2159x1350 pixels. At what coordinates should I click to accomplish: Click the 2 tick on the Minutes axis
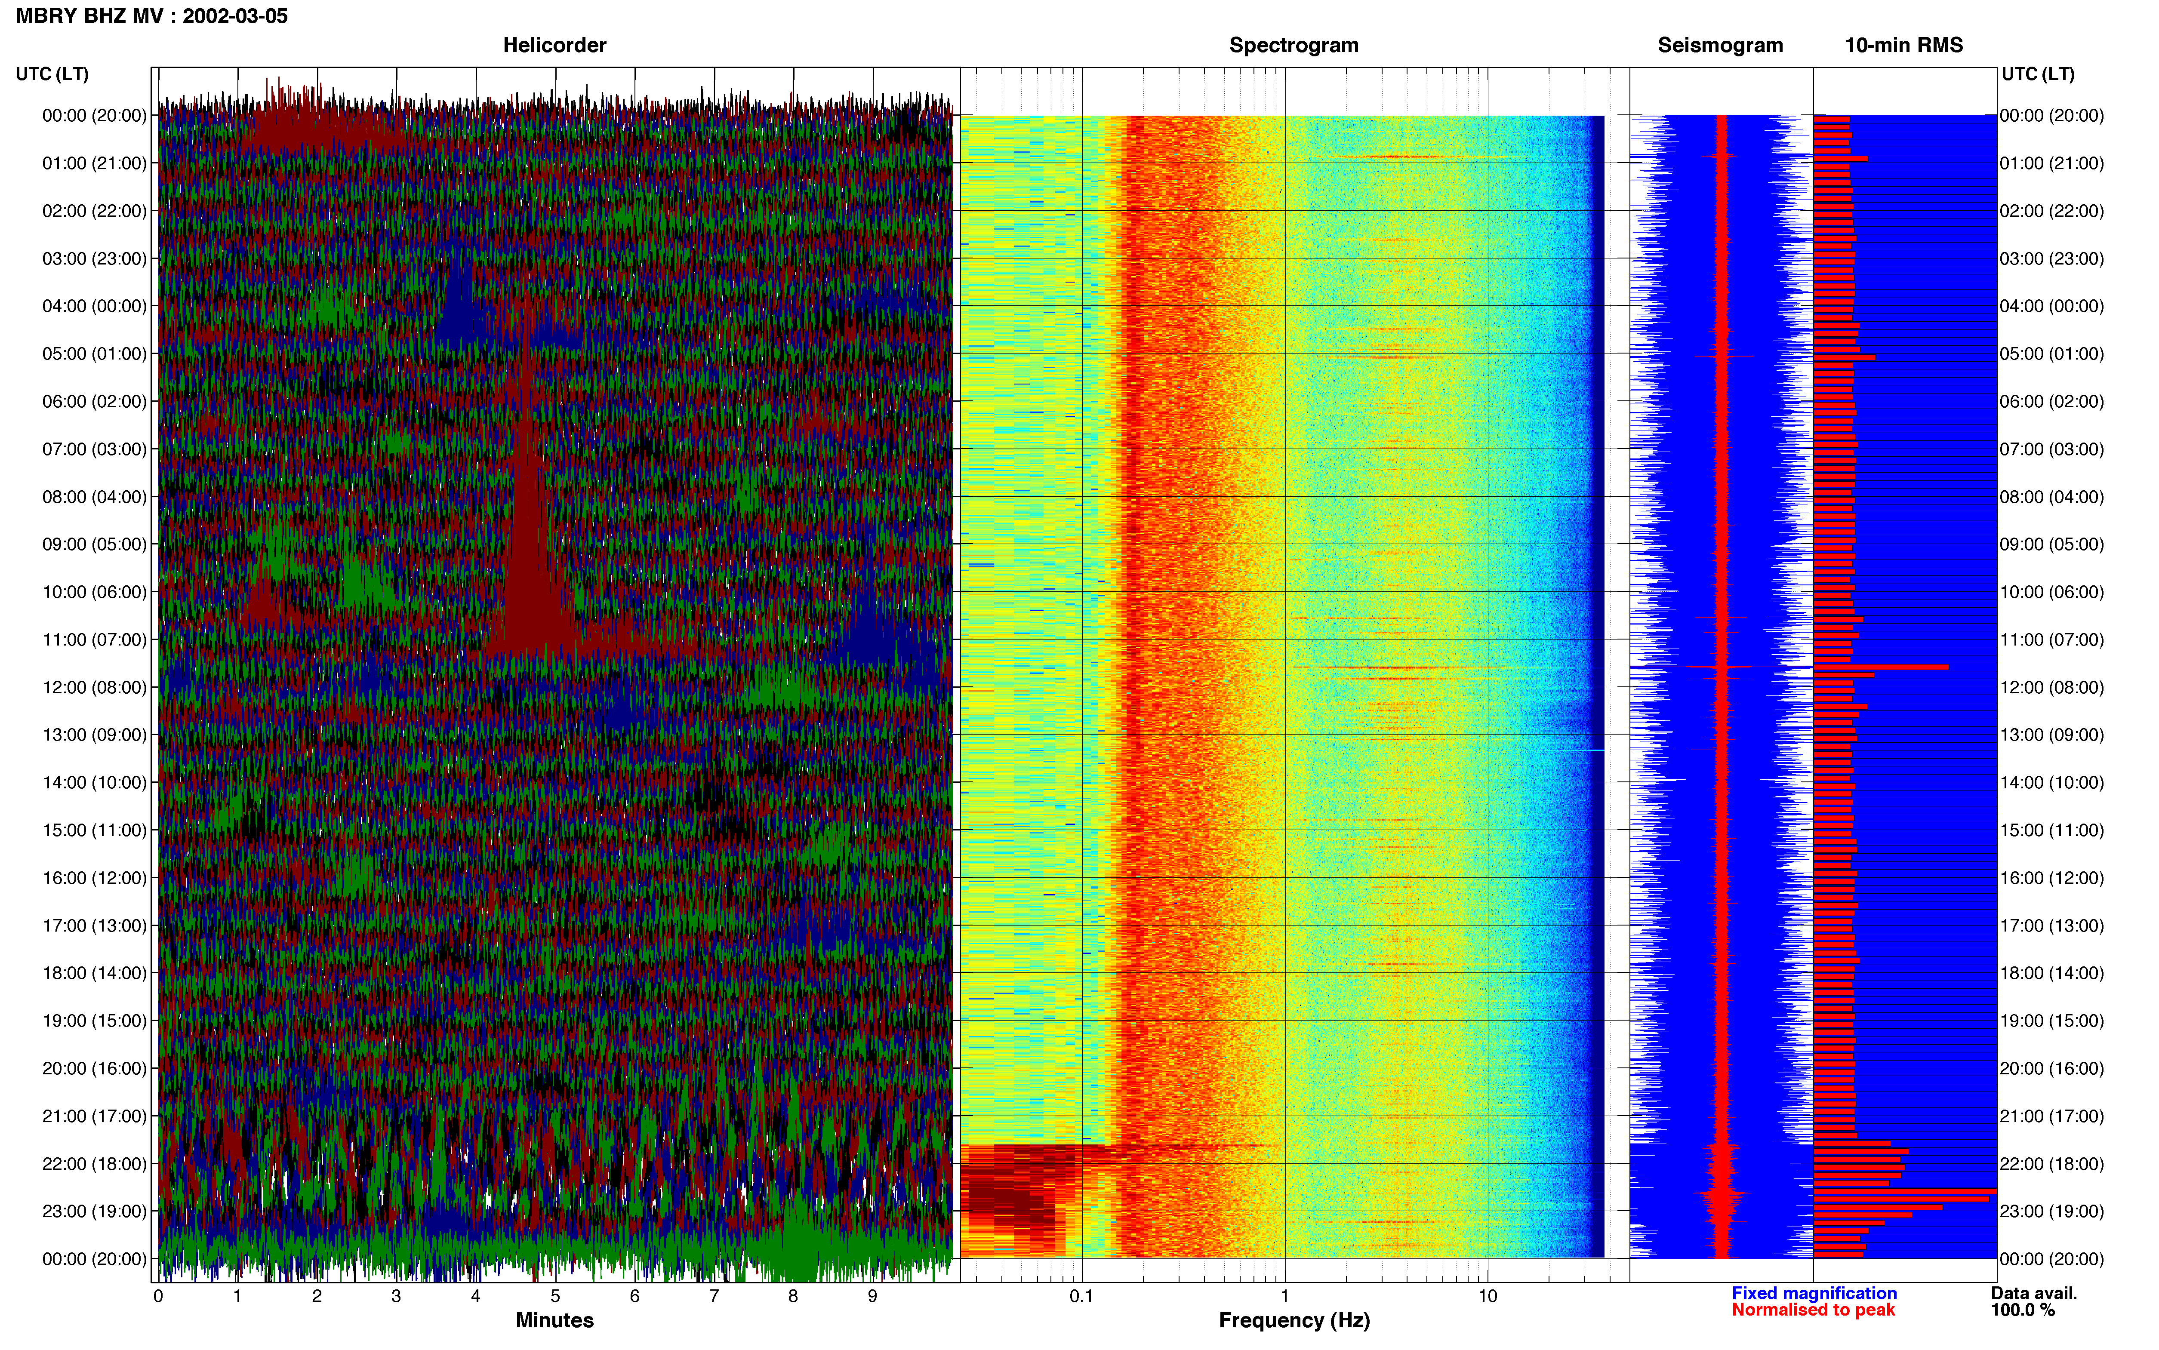pos(317,1296)
